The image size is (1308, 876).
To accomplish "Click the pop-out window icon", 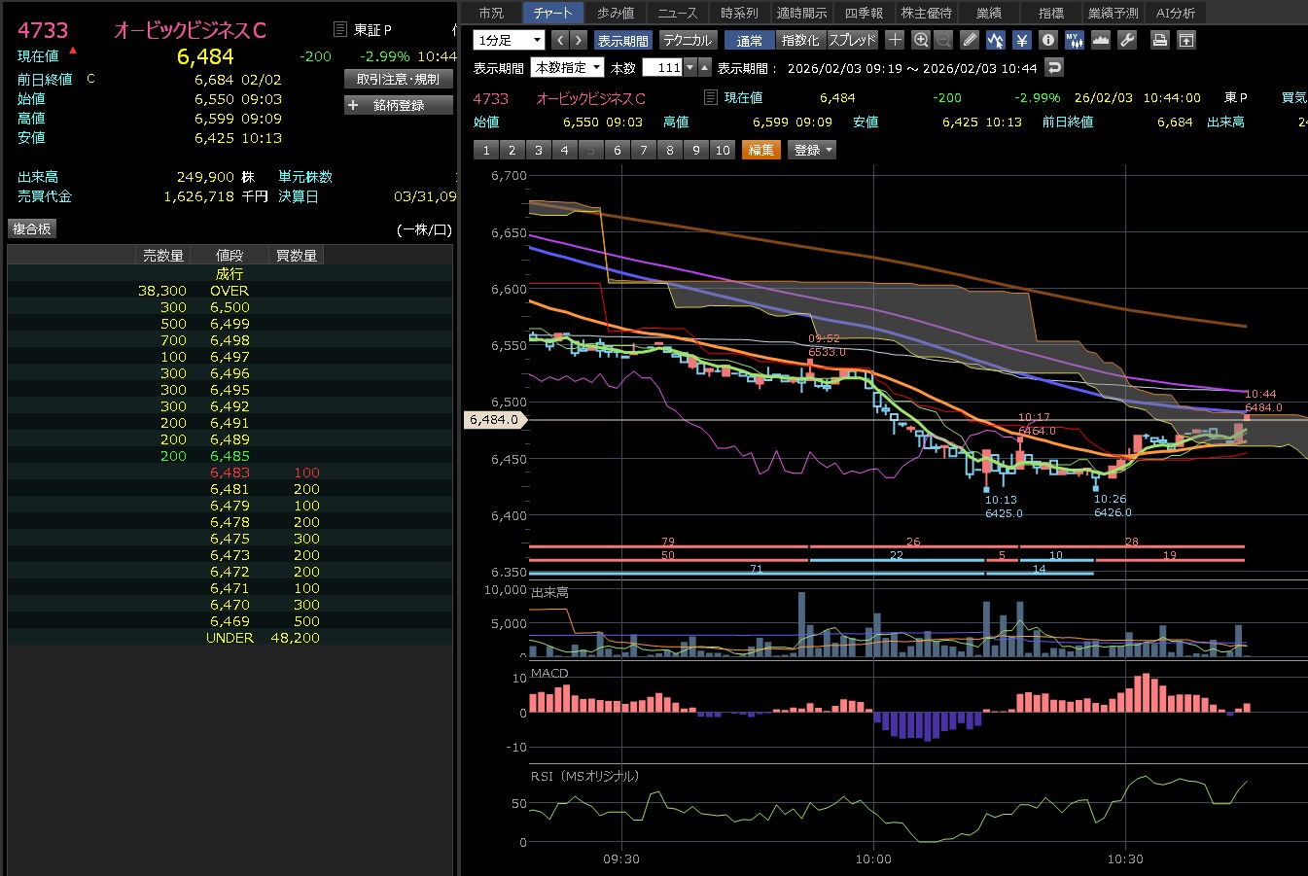I will click(x=1185, y=40).
